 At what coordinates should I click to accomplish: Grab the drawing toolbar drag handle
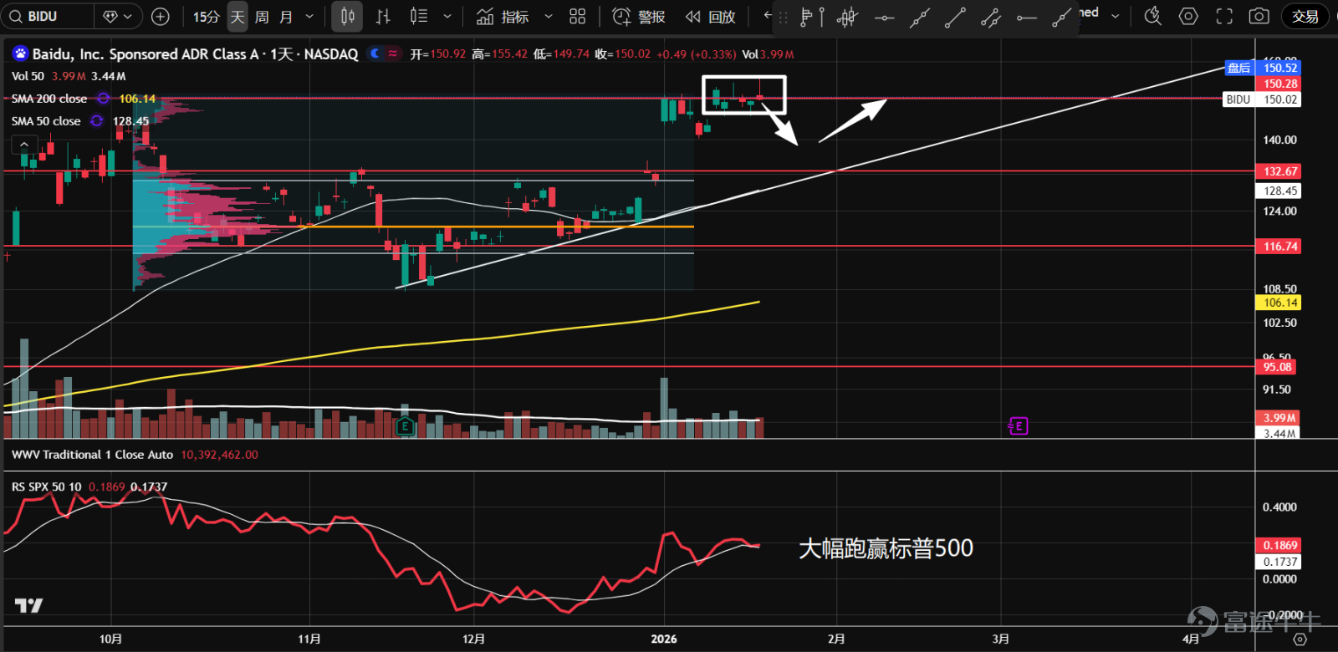(783, 17)
